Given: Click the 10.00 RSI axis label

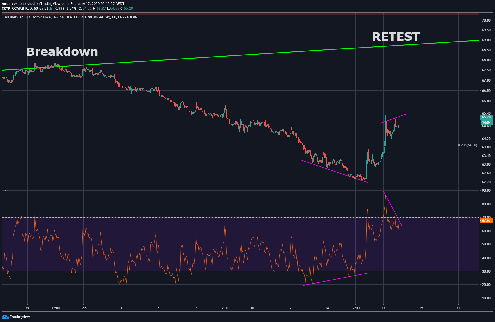Looking at the screenshot, I should (486, 298).
